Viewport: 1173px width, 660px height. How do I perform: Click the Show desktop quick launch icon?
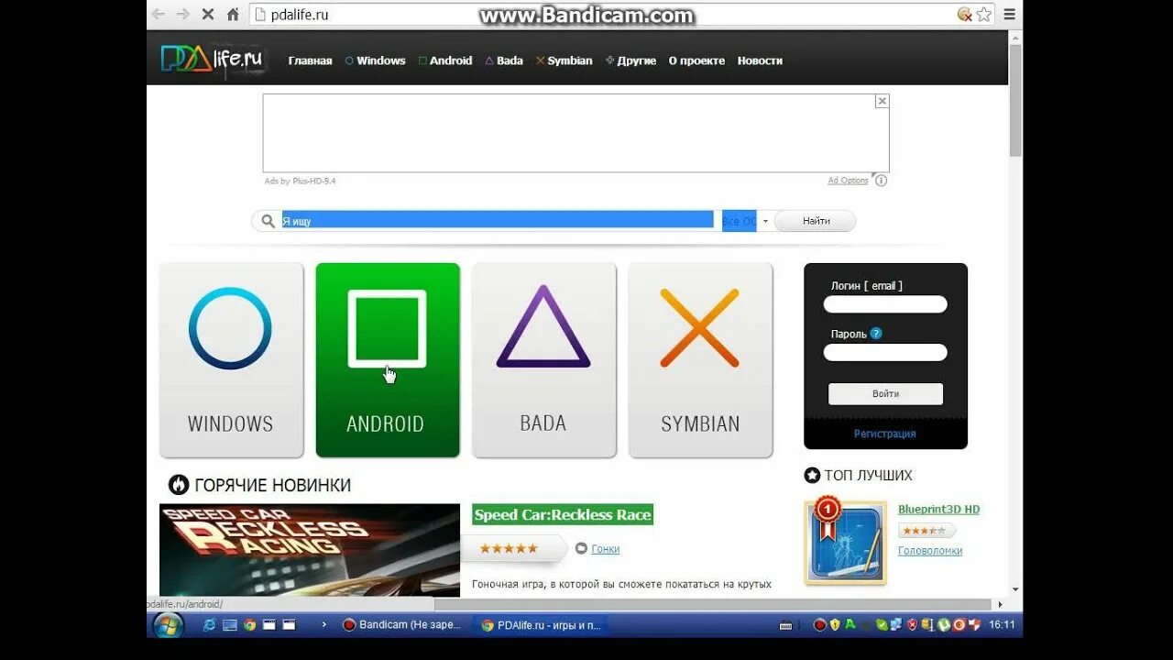coord(229,625)
